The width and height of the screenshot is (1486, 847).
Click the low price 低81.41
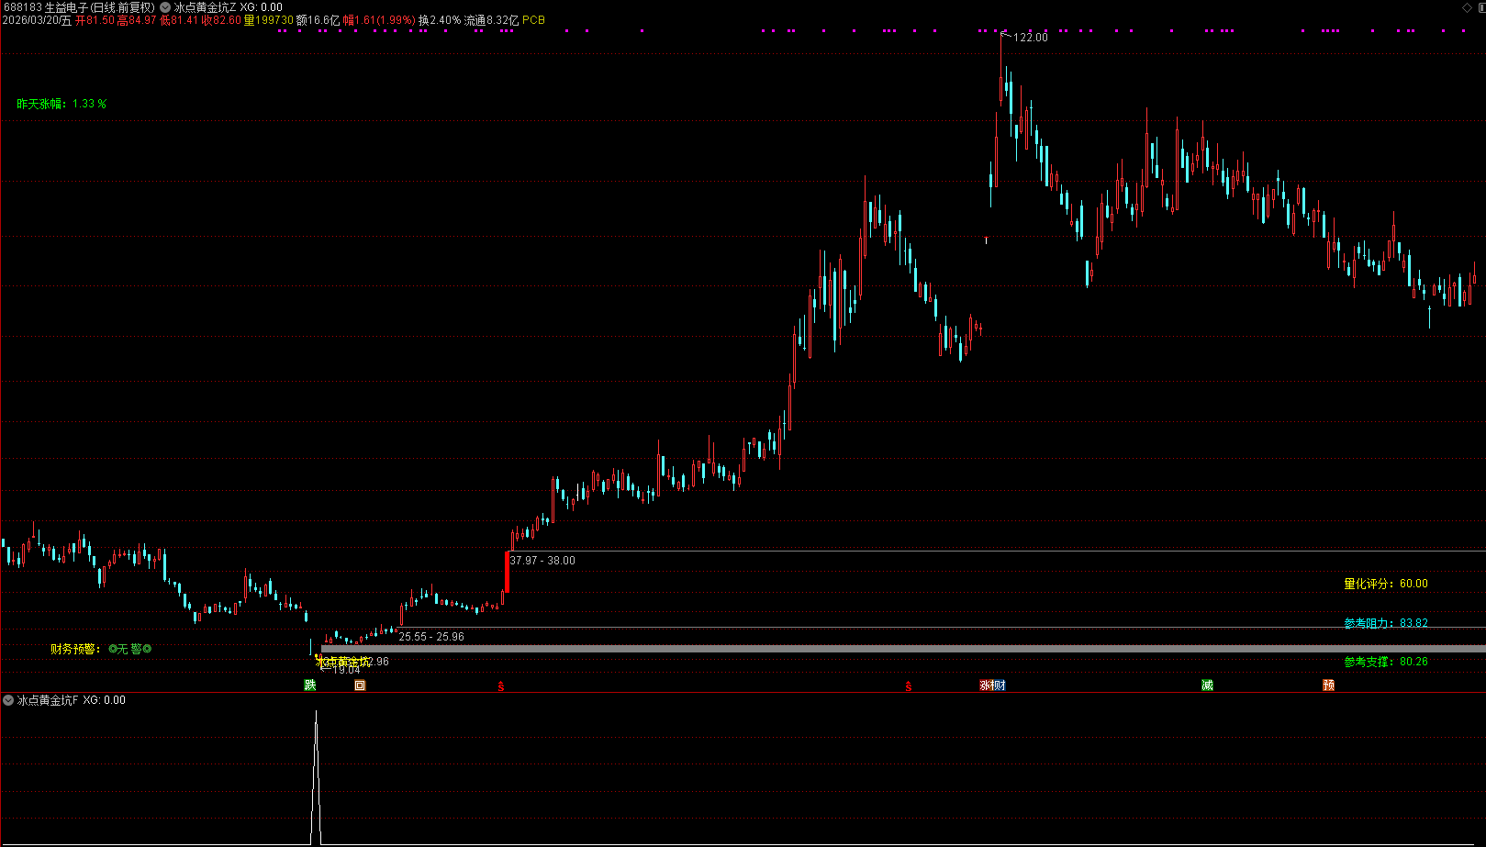179,20
